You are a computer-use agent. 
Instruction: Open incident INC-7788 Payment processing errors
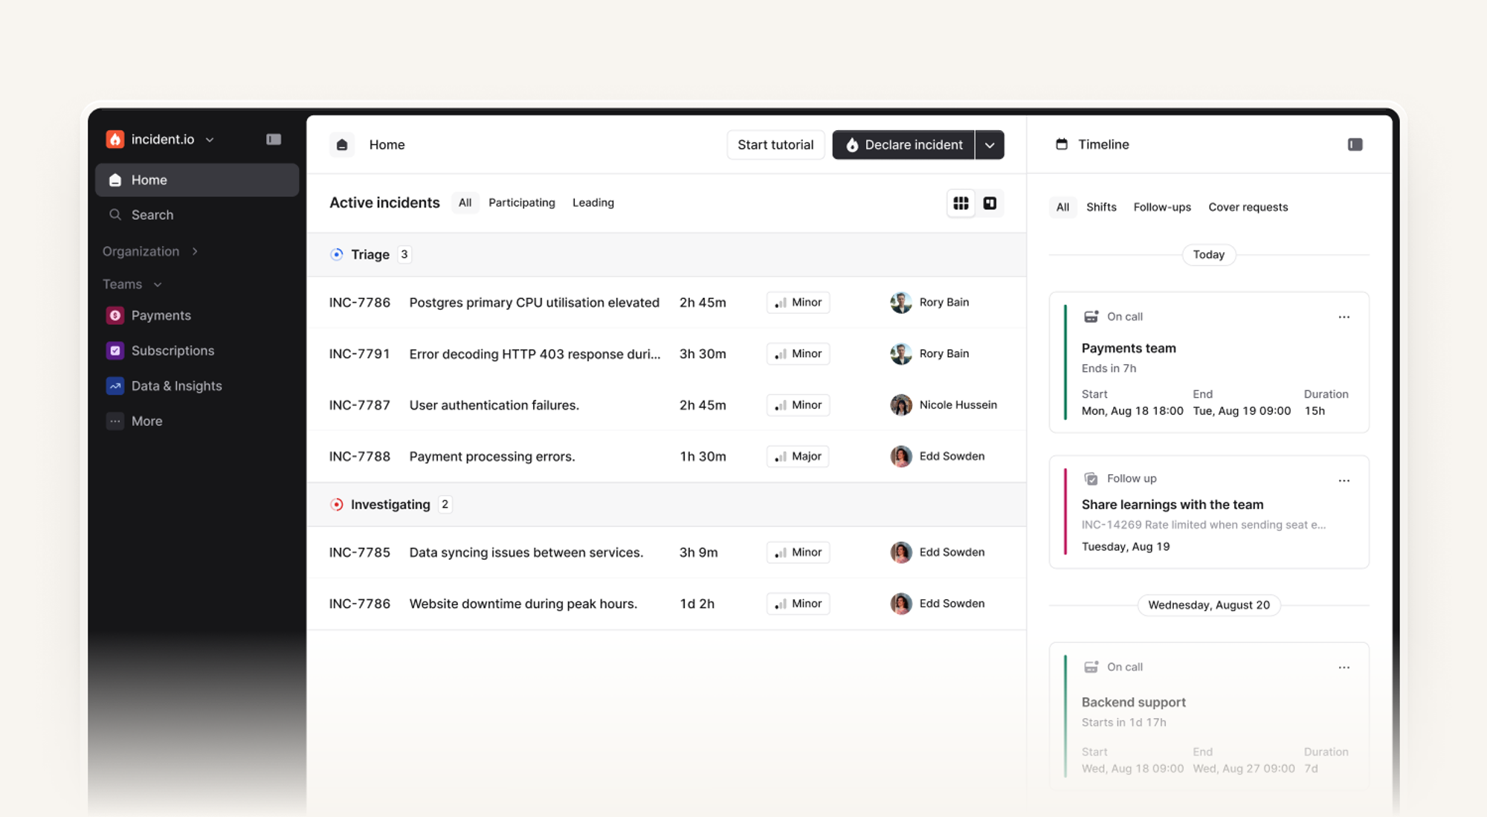click(x=491, y=456)
